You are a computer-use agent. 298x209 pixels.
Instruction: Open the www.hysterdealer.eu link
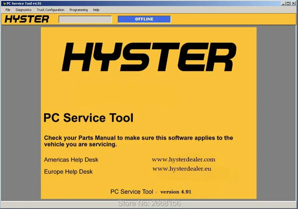pos(182,169)
